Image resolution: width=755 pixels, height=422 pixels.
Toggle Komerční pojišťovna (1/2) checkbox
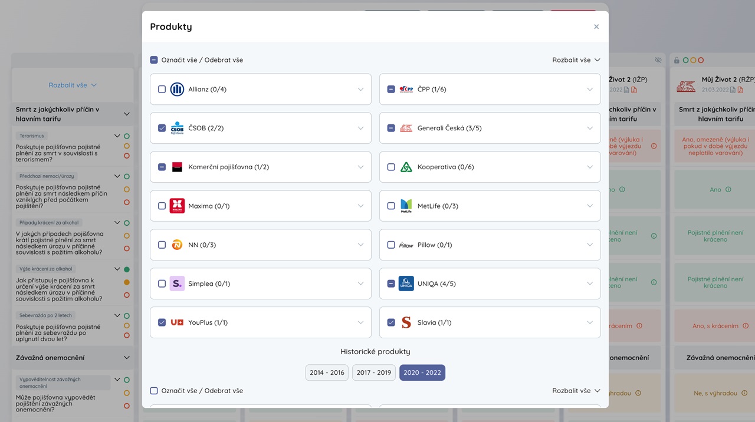(162, 167)
